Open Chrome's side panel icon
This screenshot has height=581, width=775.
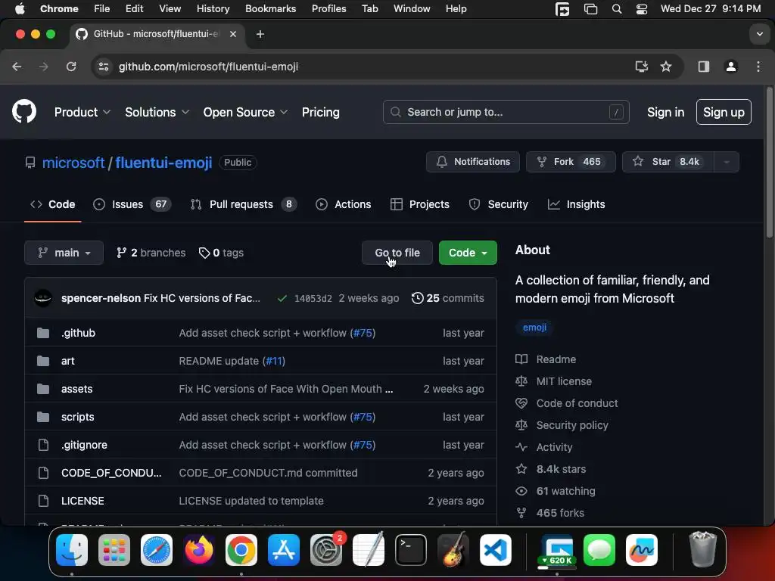pos(703,67)
